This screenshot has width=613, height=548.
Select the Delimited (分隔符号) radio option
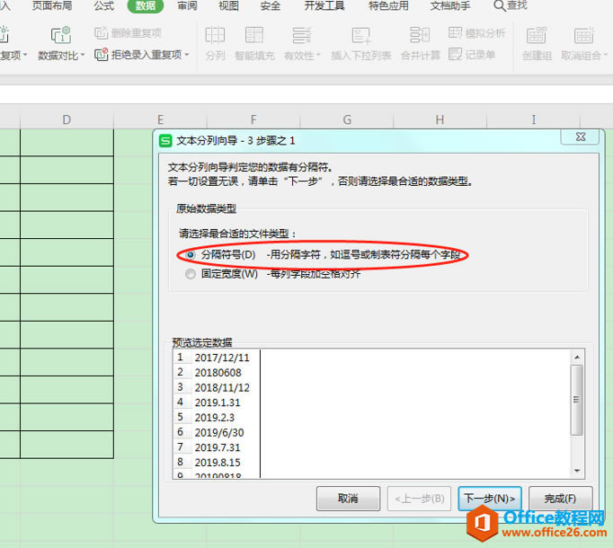point(191,255)
